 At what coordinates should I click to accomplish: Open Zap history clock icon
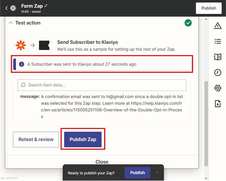click(217, 72)
